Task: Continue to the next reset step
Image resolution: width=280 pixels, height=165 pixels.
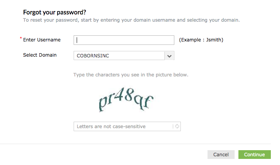Action: click(x=254, y=154)
